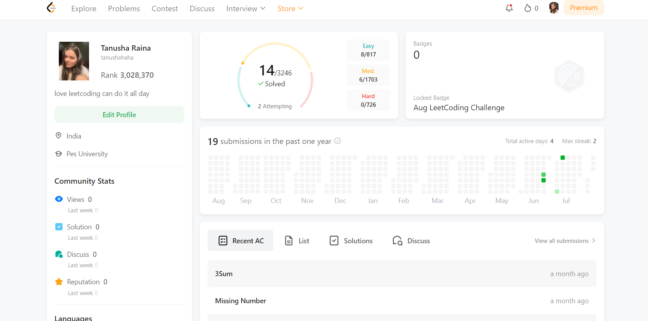Click the bio text love leetcoding can do it all day
Image resolution: width=648 pixels, height=321 pixels.
click(x=102, y=94)
